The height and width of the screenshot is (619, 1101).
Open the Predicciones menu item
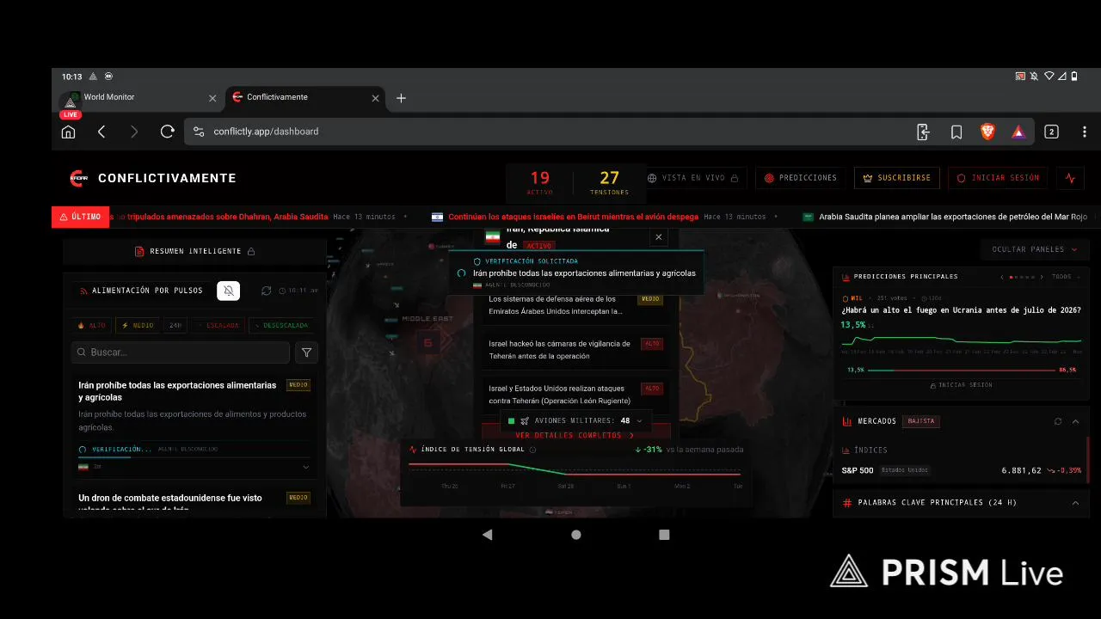[800, 178]
